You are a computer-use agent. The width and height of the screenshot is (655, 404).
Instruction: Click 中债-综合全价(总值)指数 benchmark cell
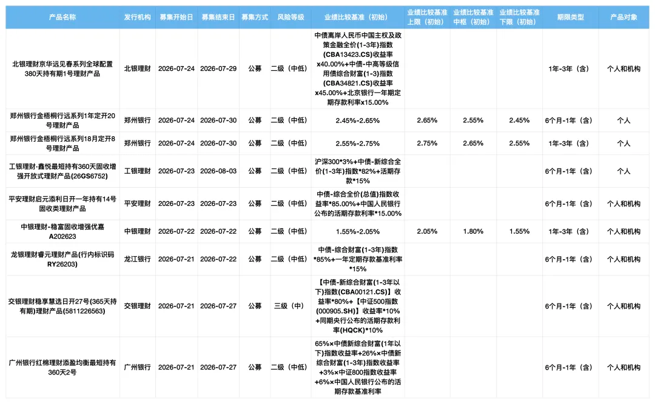coord(358,204)
